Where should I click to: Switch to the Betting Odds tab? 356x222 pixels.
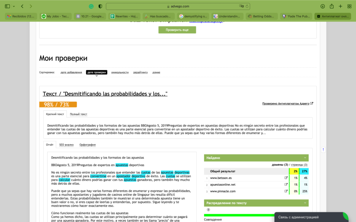pyautogui.click(x=261, y=16)
